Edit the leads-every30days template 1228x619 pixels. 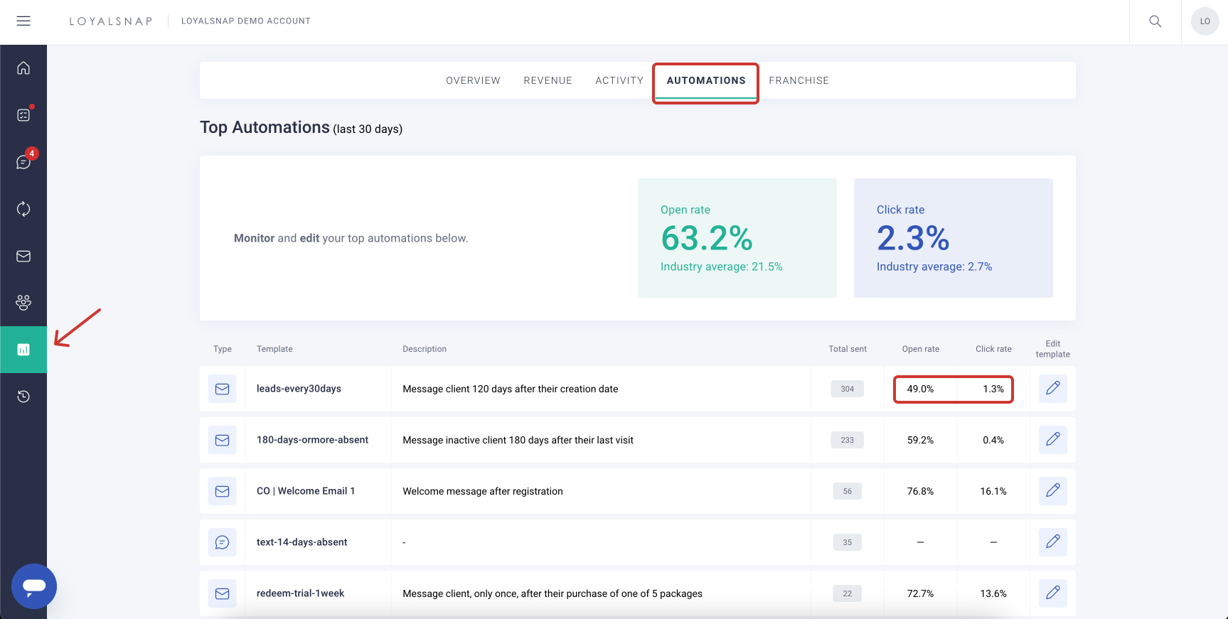click(x=1052, y=389)
